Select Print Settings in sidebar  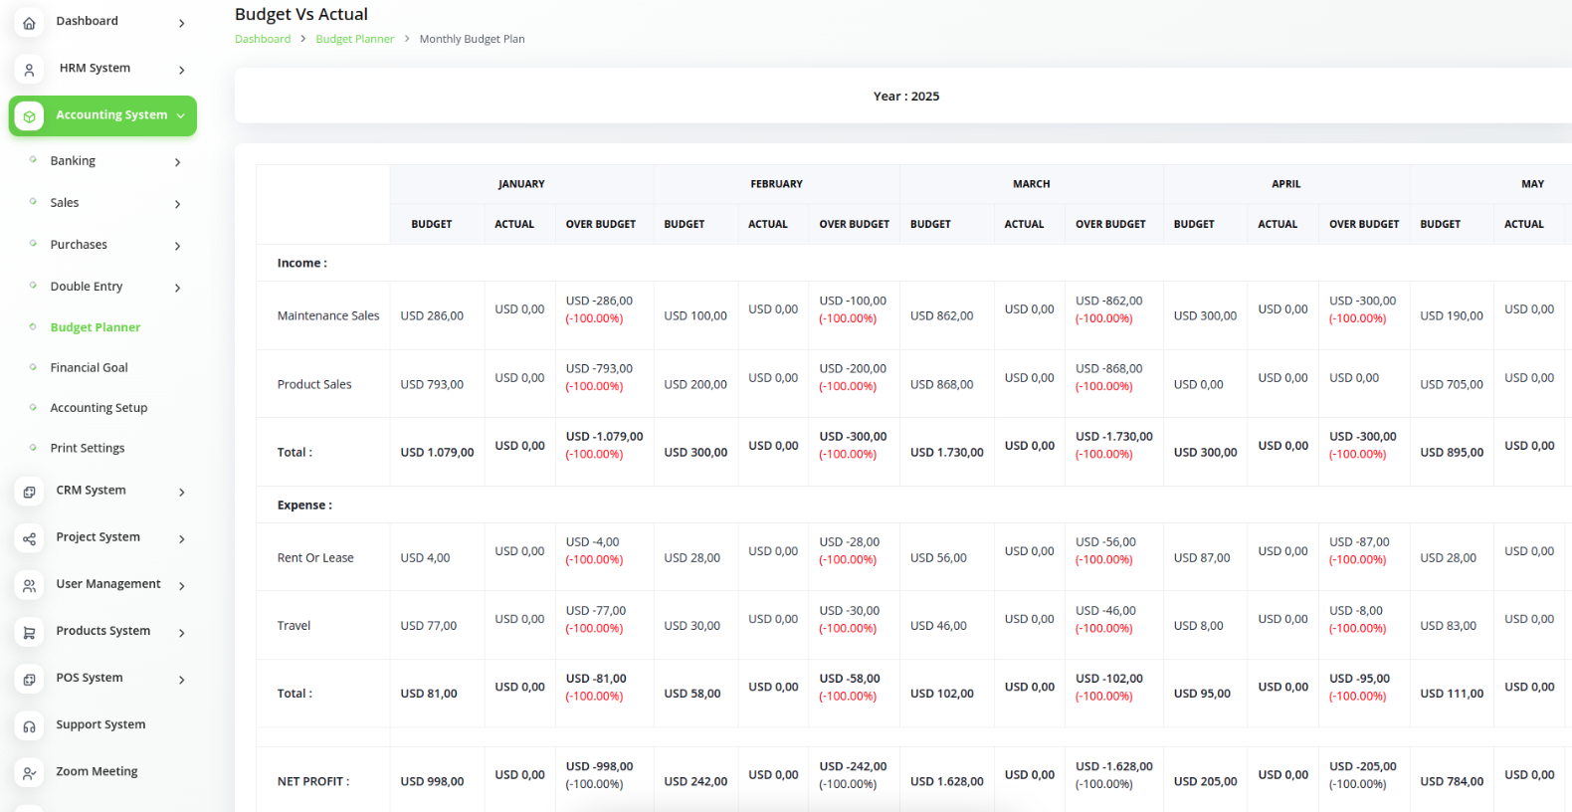[88, 449]
